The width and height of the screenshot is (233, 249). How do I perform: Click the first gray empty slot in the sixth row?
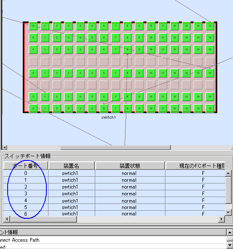click(x=33, y=85)
